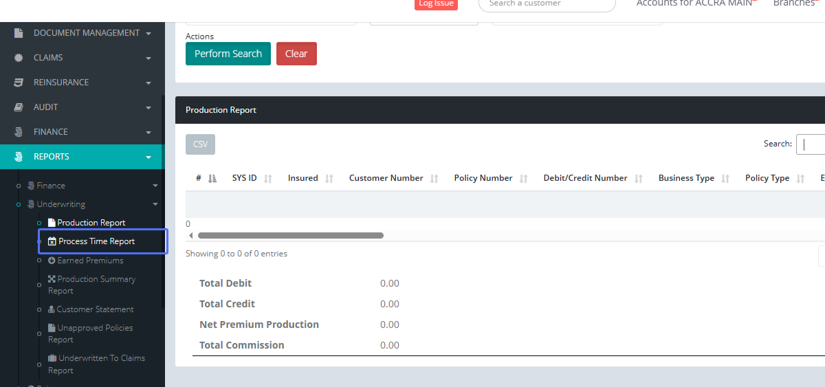The height and width of the screenshot is (387, 825).
Task: Open the Process Time Report
Action: [96, 241]
